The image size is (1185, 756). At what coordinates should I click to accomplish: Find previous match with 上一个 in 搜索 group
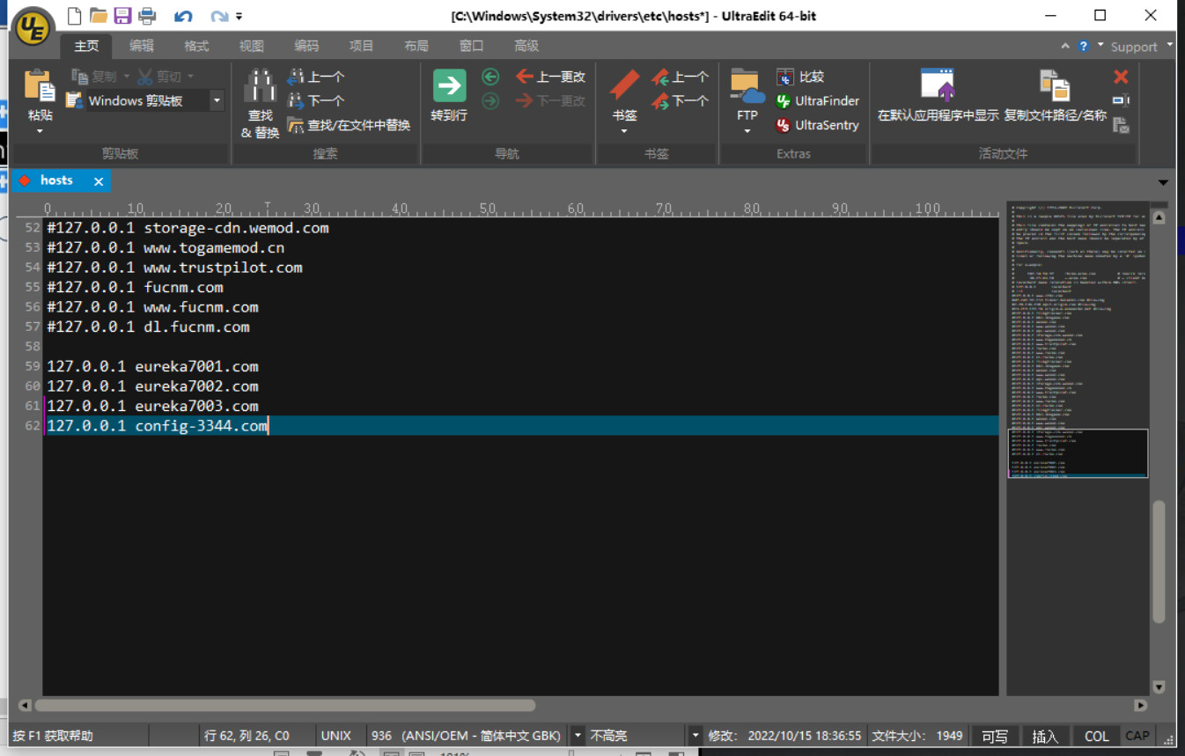pos(316,77)
